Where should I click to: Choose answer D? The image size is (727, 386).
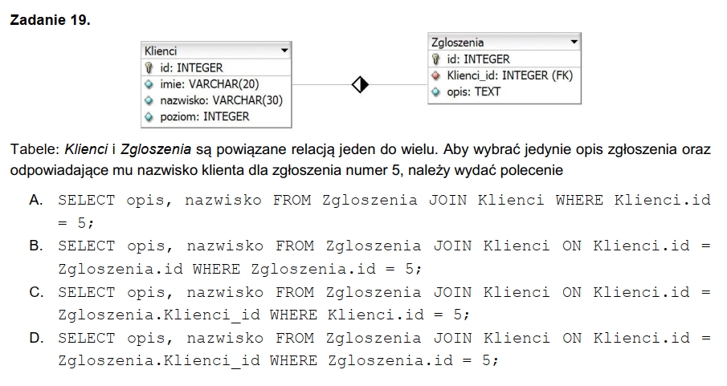(x=36, y=338)
